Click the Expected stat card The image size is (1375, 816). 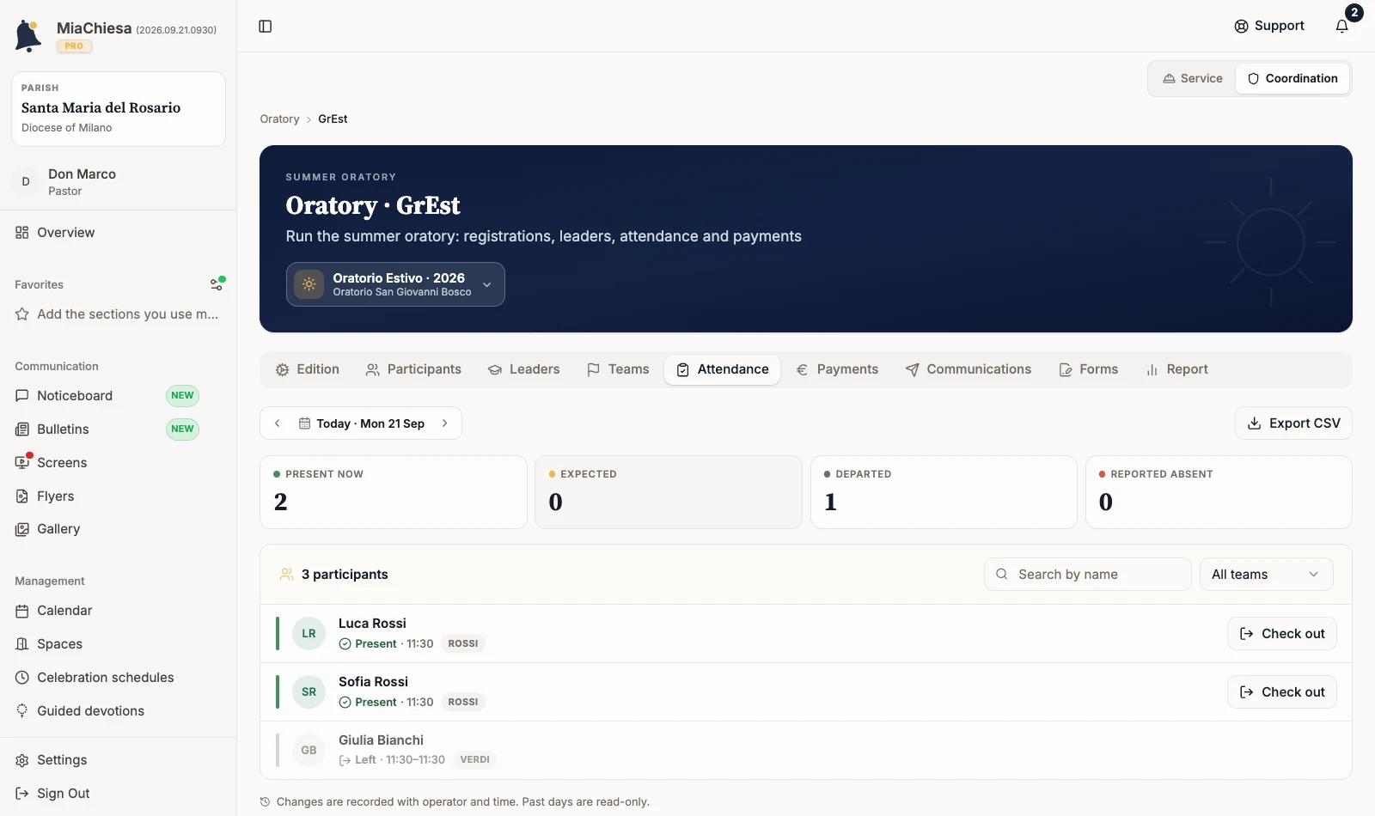tap(669, 492)
